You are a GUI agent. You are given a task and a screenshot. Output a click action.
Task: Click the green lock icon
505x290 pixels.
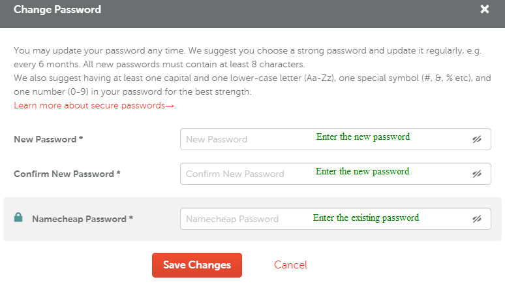(18, 217)
